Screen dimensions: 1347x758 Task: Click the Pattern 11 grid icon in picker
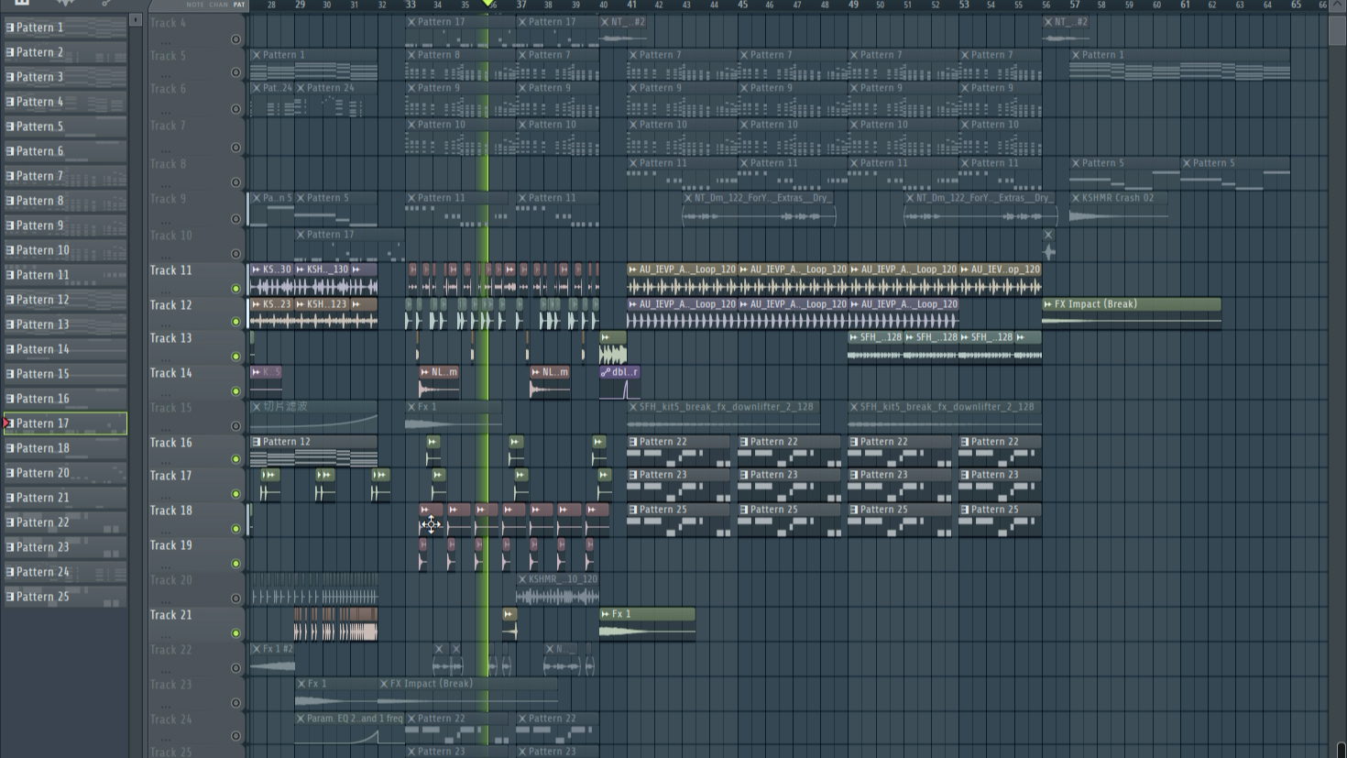10,275
